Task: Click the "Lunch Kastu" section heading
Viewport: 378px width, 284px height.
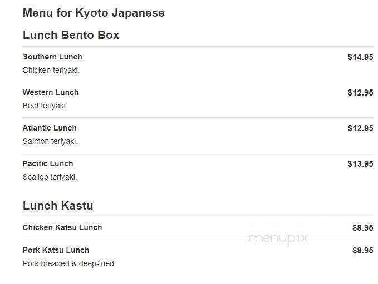Action: coord(58,206)
